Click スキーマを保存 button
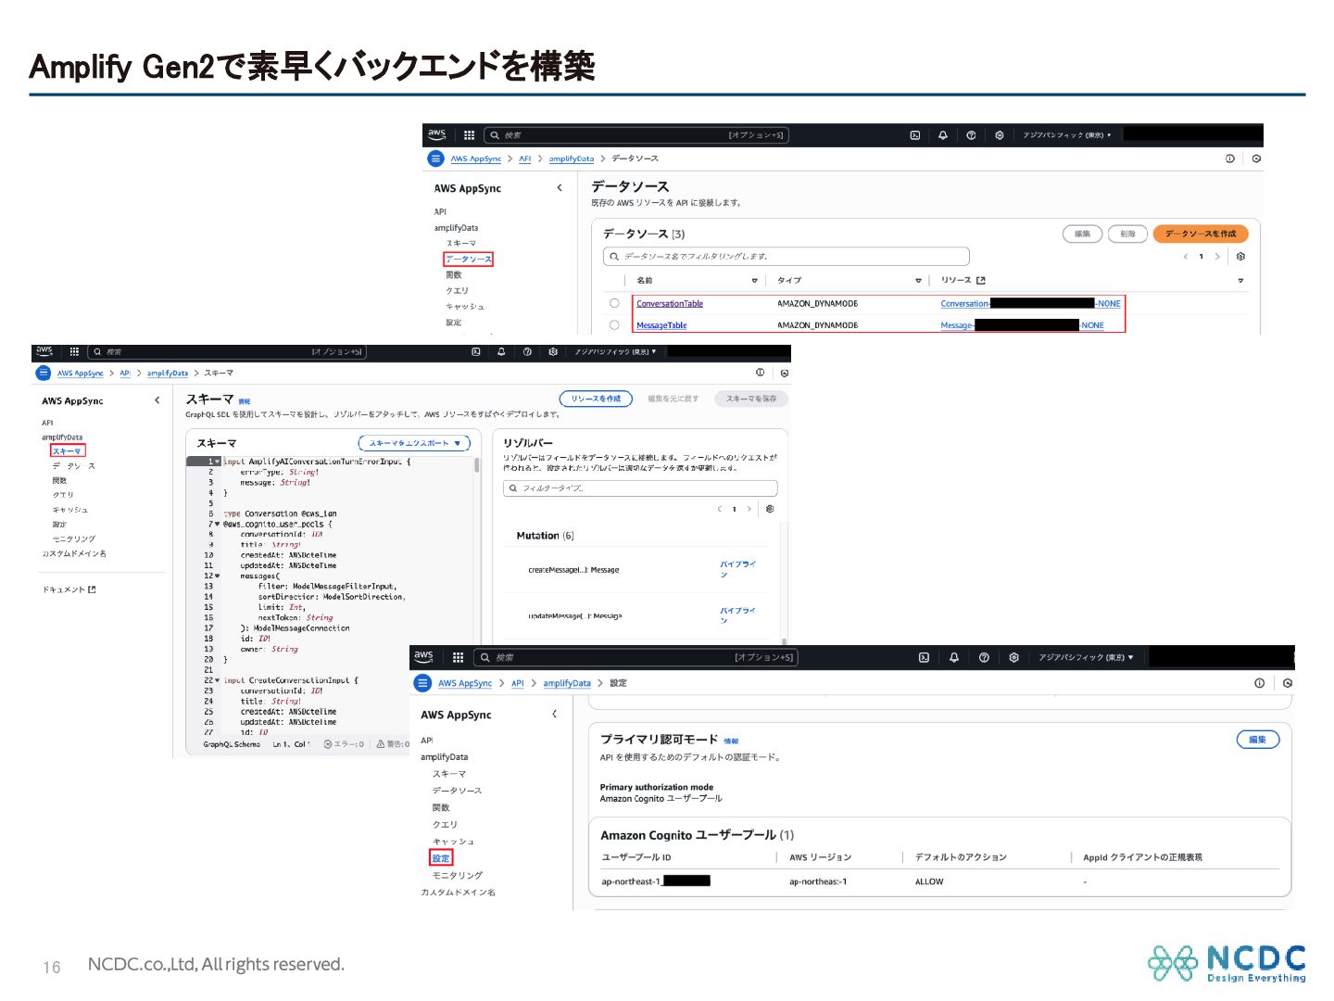Image resolution: width=1334 pixels, height=1001 pixels. pos(751,399)
